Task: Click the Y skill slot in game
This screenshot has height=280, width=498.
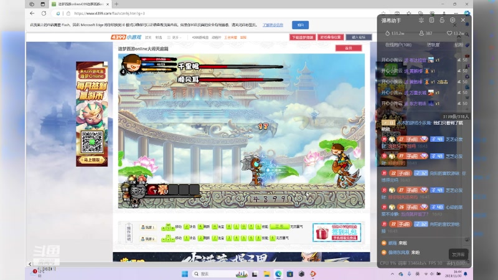Action: point(153,190)
